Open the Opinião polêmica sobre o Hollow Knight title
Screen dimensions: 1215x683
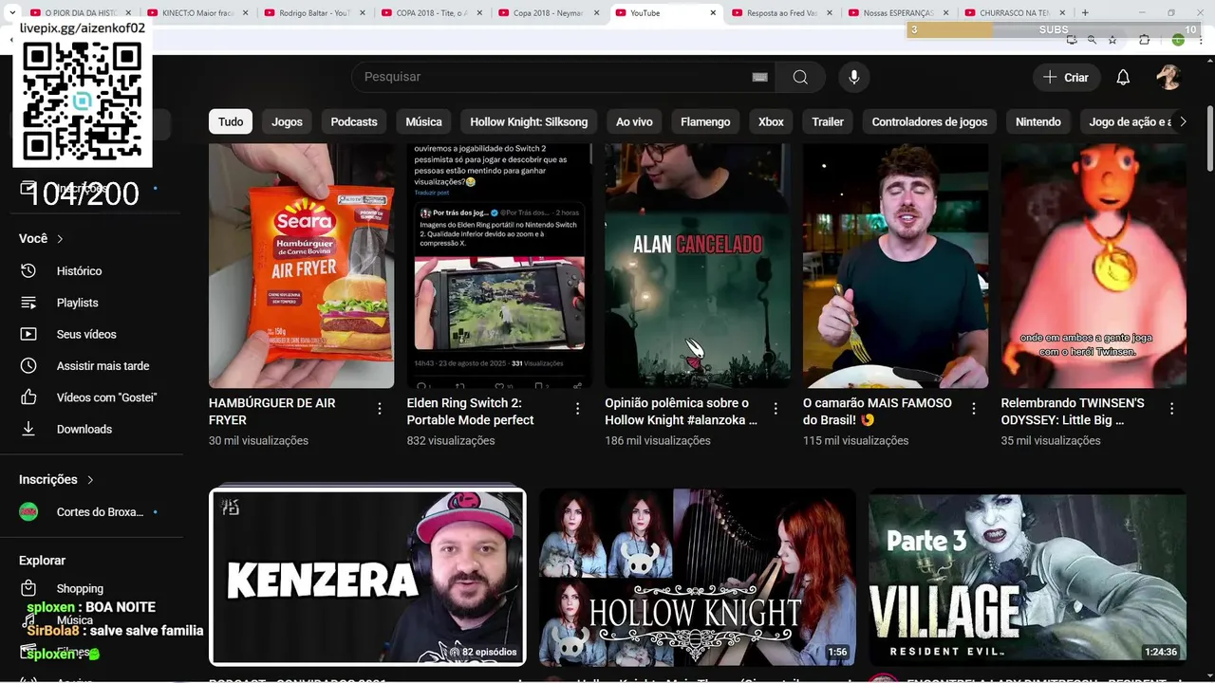coord(681,412)
